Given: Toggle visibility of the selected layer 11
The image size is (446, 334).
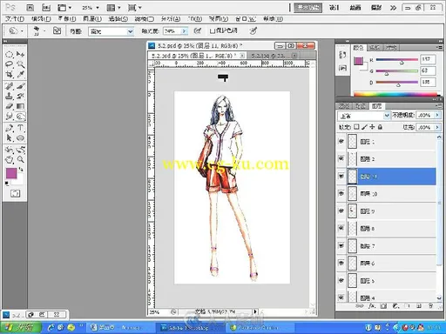Looking at the screenshot, I should [341, 177].
